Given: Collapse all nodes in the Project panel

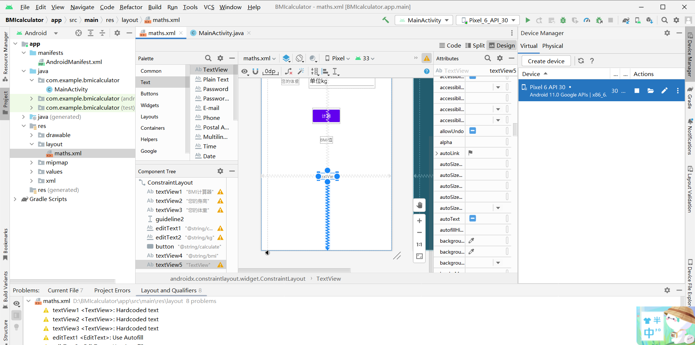Looking at the screenshot, I should [x=102, y=33].
